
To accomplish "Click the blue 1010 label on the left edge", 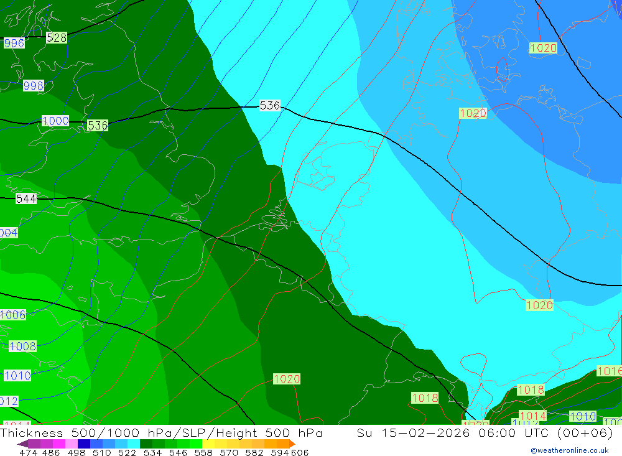I will point(17,375).
